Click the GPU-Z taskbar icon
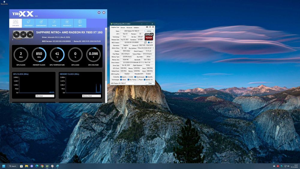 [x=47, y=166]
